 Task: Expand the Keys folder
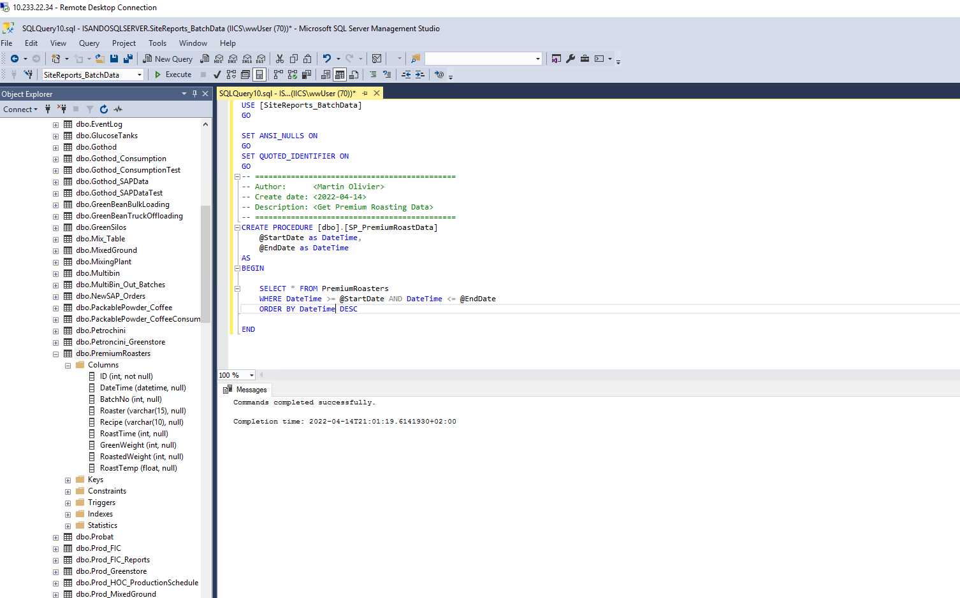pos(68,480)
